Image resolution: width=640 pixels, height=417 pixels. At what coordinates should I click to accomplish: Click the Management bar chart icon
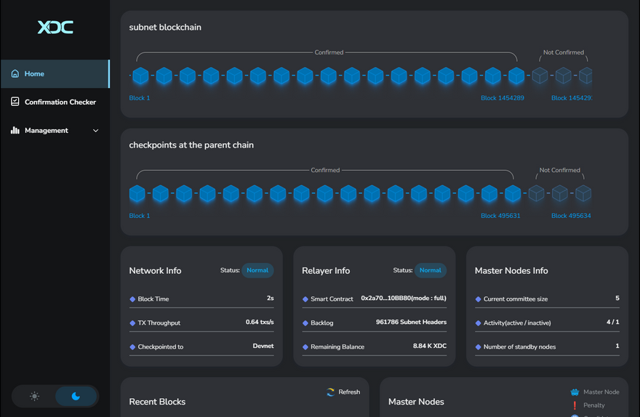click(x=15, y=130)
